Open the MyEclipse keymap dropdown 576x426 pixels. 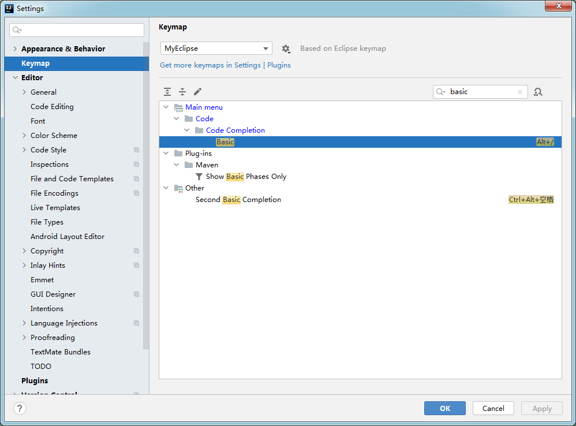click(216, 48)
